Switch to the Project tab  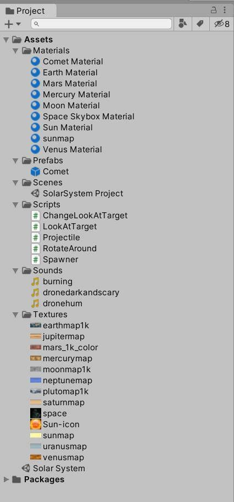[26, 11]
